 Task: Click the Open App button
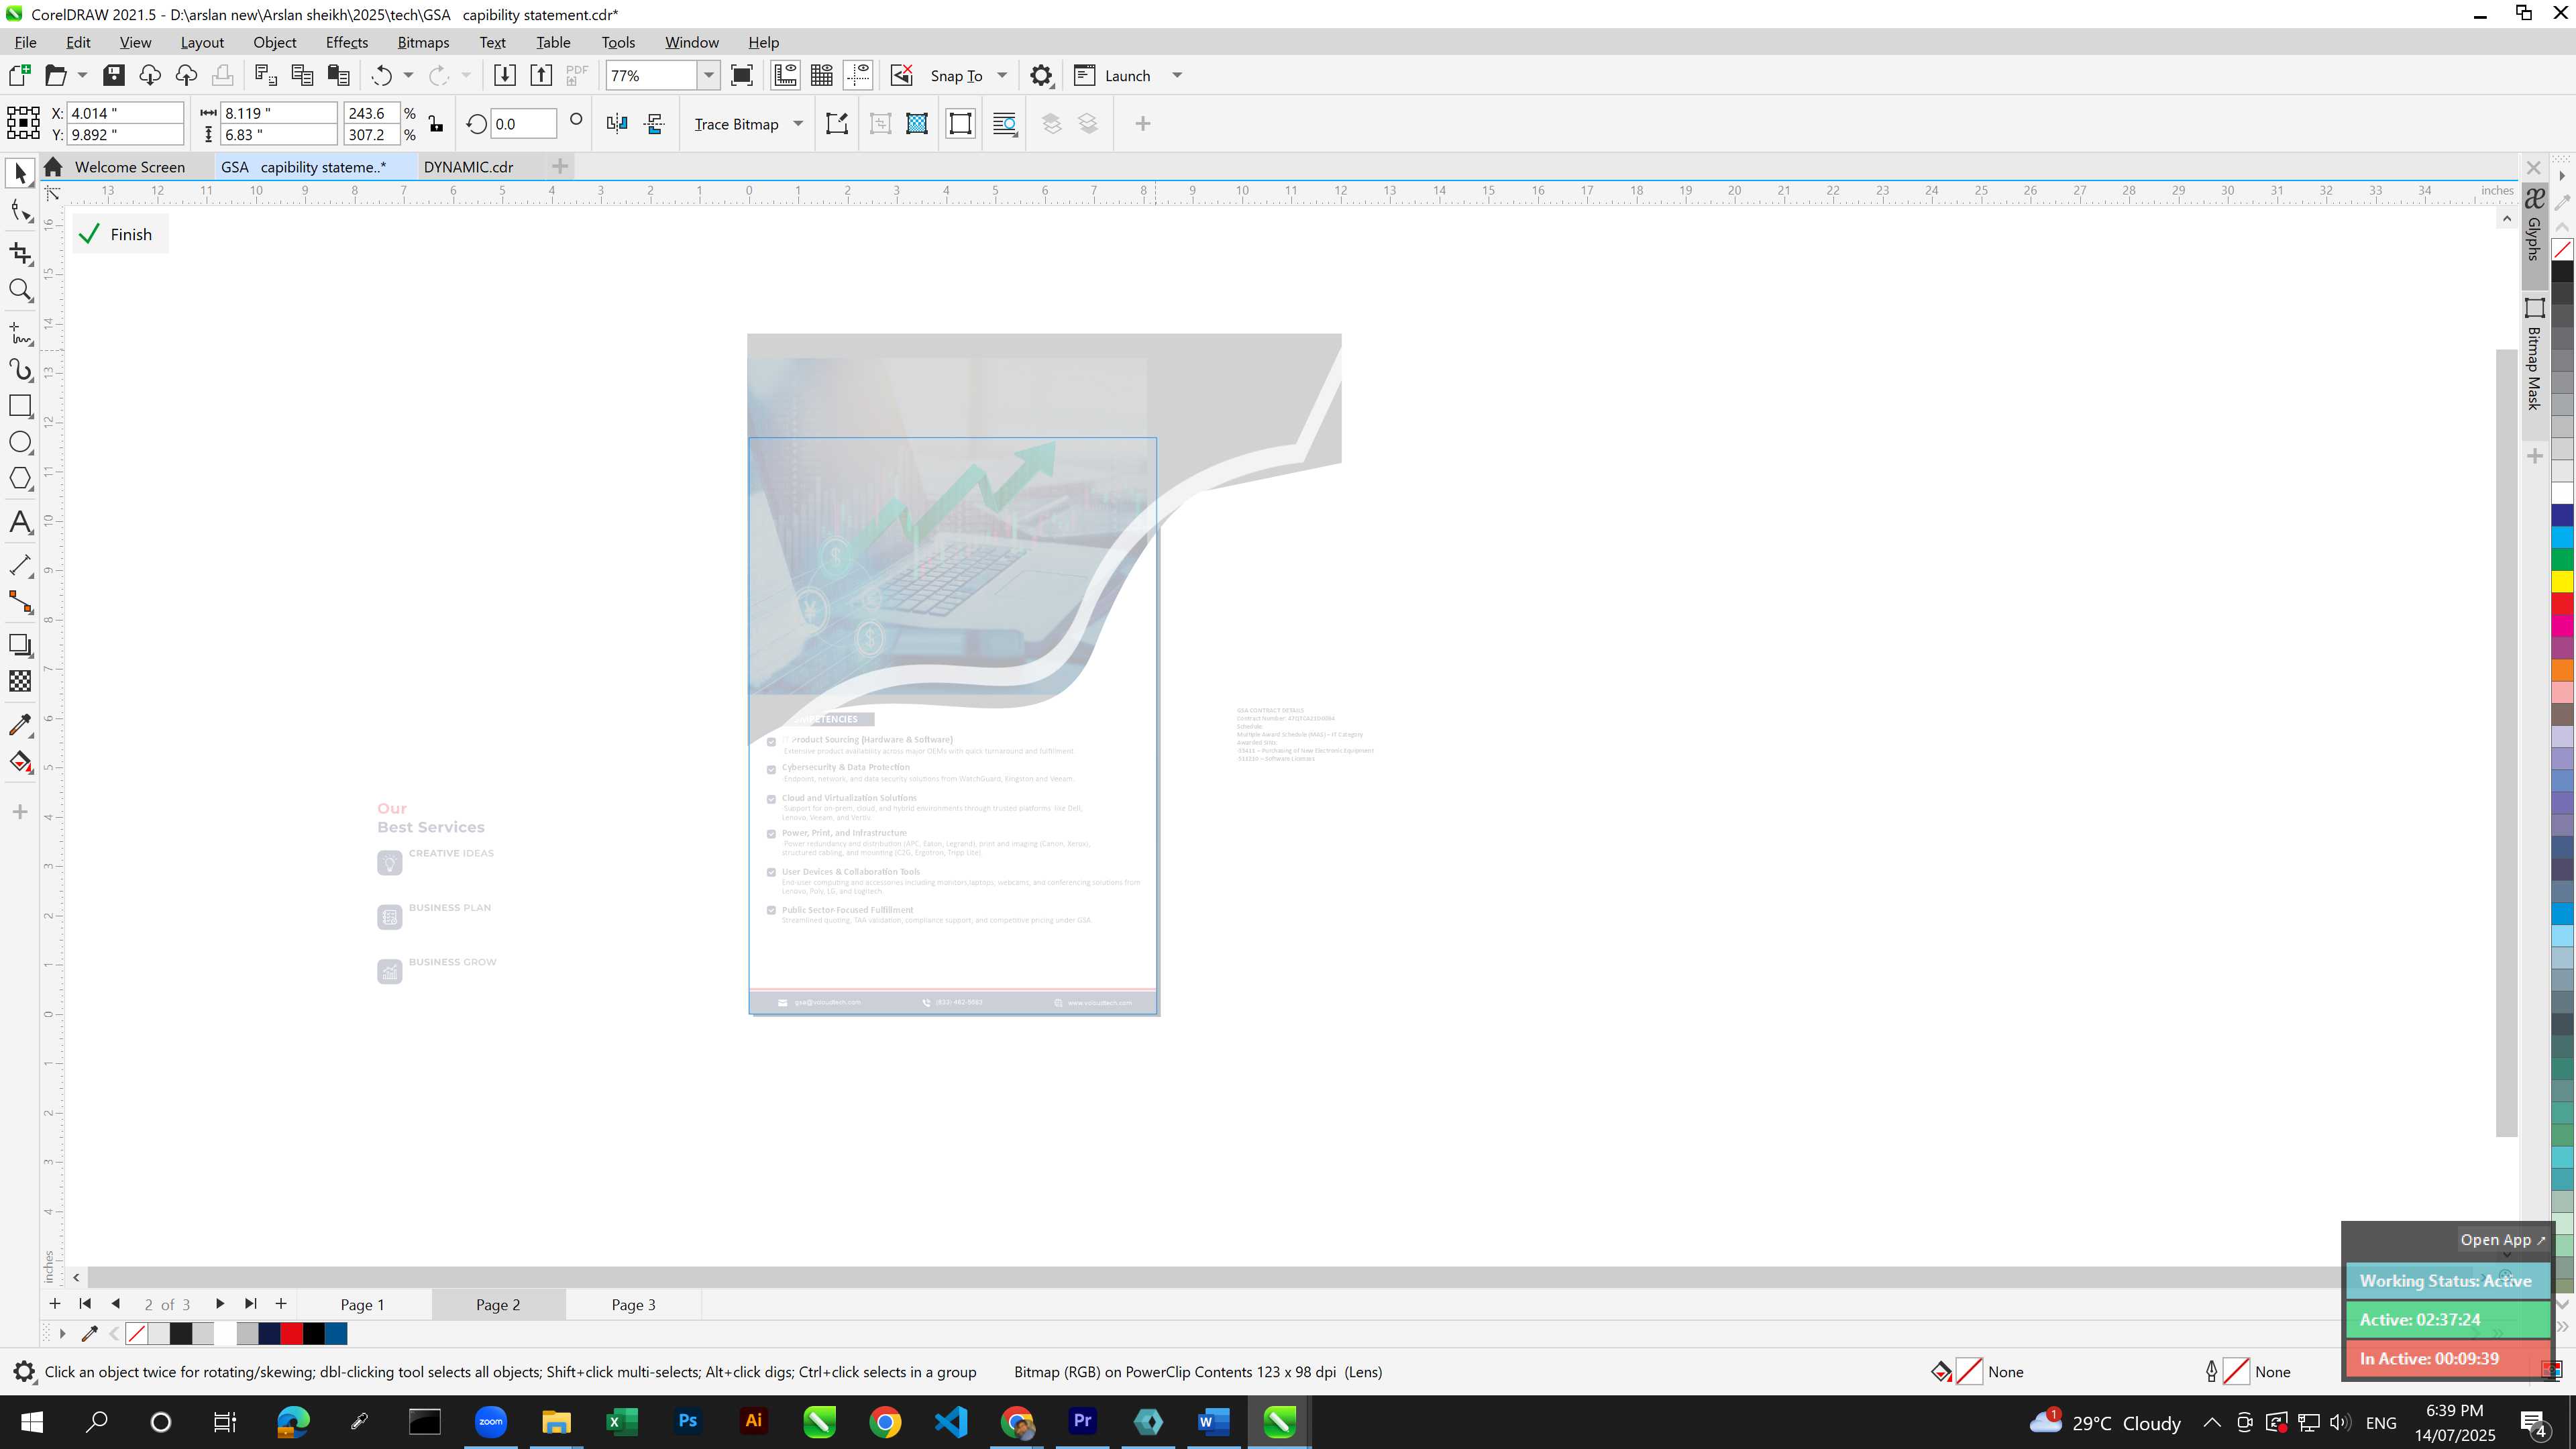(2502, 1239)
